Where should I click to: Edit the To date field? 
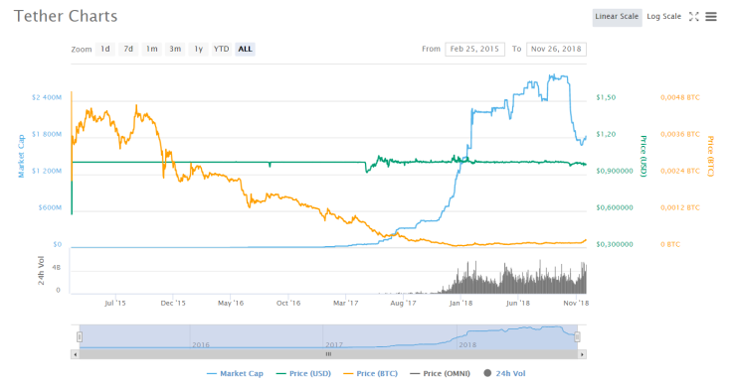pos(556,49)
